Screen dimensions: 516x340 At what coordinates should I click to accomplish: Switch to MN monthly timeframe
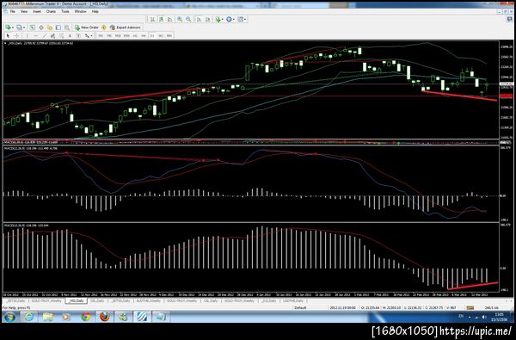point(169,35)
